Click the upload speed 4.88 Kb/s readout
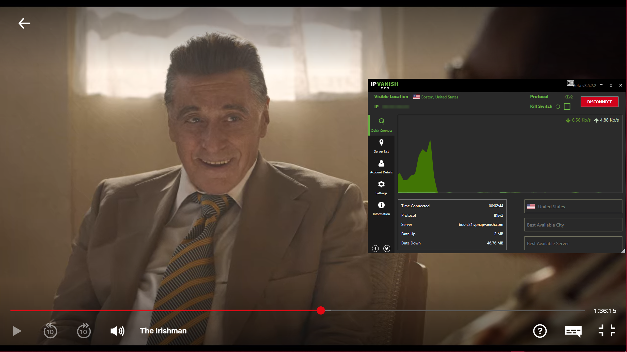 [x=606, y=120]
